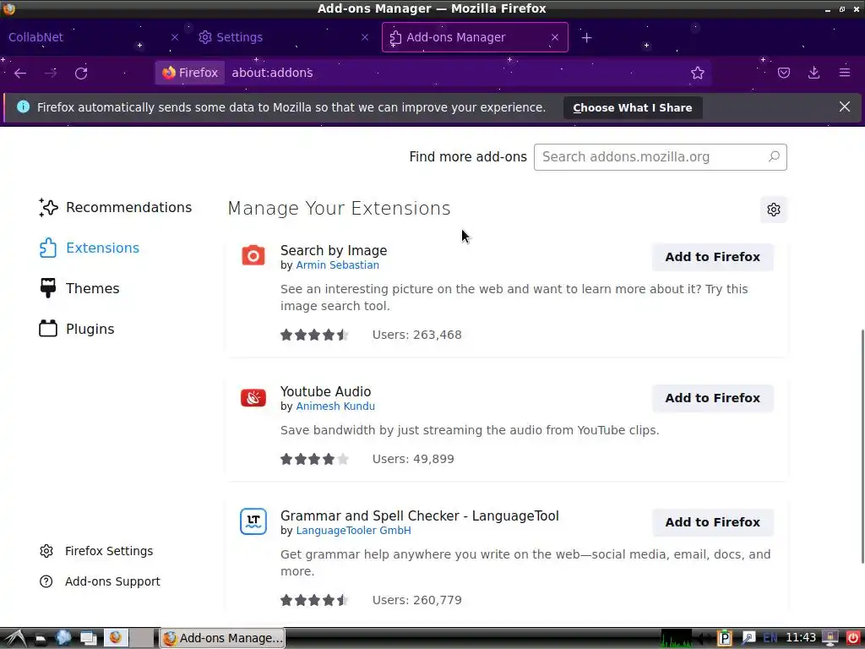Select the Extensions category
The width and height of the screenshot is (865, 649).
click(89, 248)
